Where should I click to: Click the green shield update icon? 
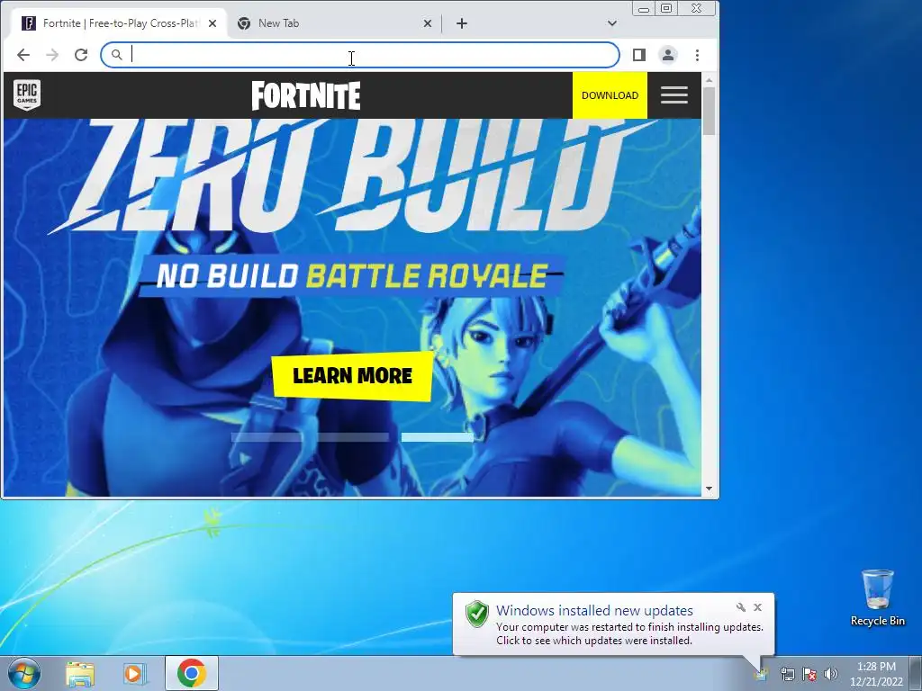pyautogui.click(x=477, y=614)
